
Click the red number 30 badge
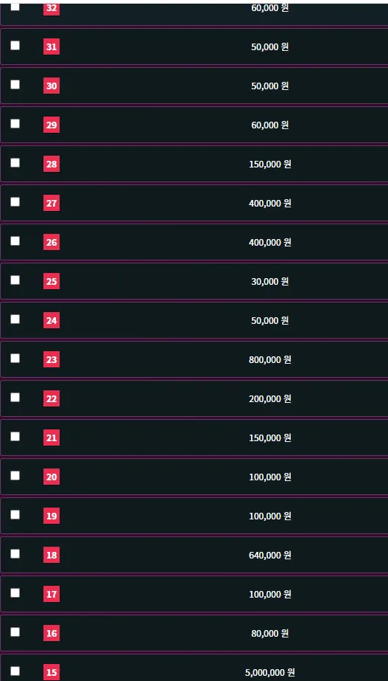tap(52, 86)
